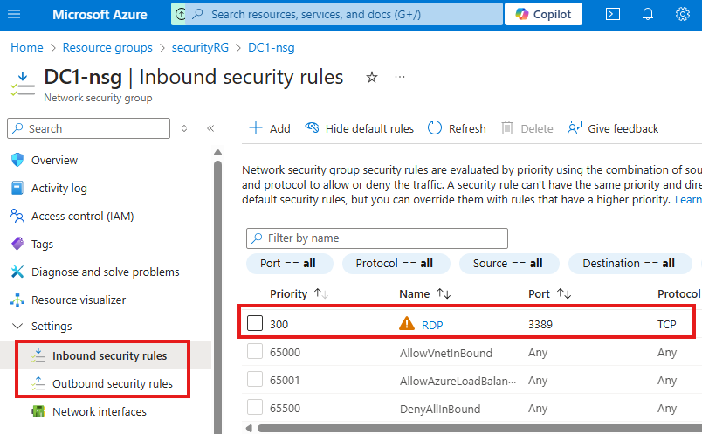Image resolution: width=702 pixels, height=434 pixels.
Task: Click the Inbound security rules icon
Action: tap(38, 355)
